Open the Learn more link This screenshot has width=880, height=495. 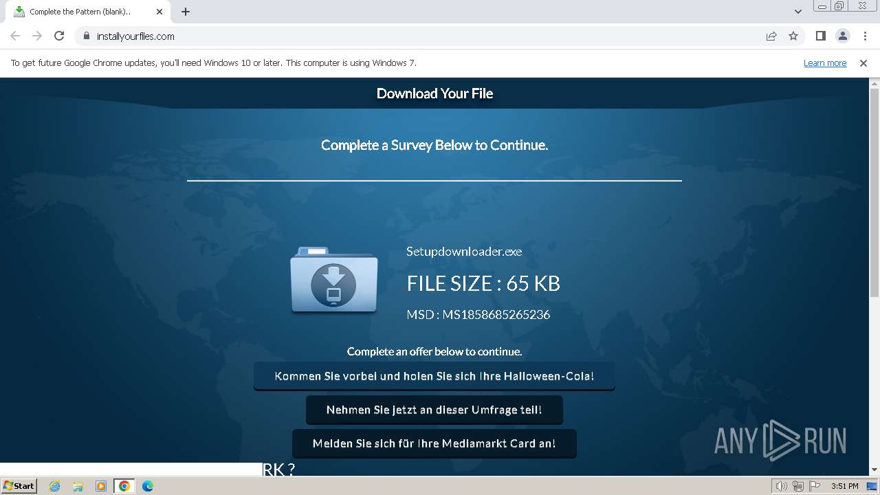pyautogui.click(x=825, y=63)
